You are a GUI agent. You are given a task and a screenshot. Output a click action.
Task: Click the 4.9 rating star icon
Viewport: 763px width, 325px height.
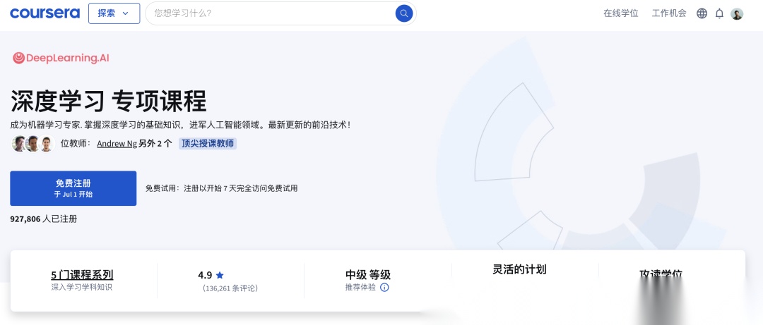(220, 276)
